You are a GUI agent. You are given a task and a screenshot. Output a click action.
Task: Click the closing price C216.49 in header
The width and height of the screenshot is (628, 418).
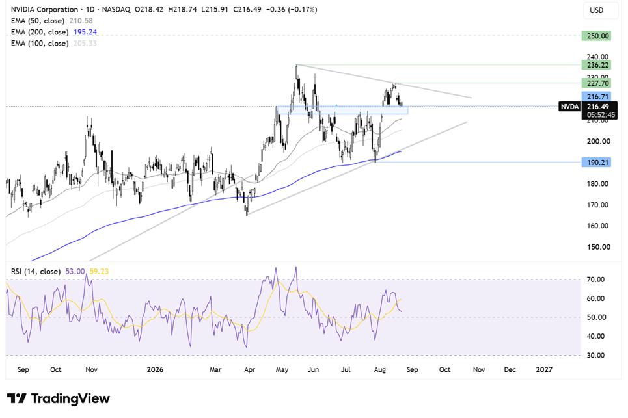click(x=247, y=9)
